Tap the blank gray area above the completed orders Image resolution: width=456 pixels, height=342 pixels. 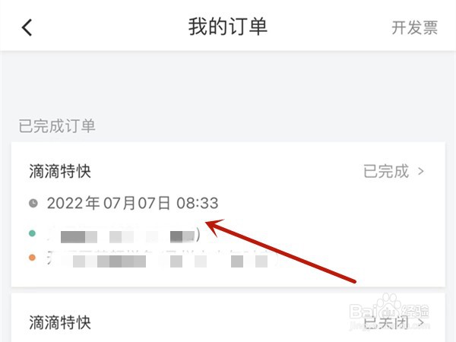[x=228, y=84]
